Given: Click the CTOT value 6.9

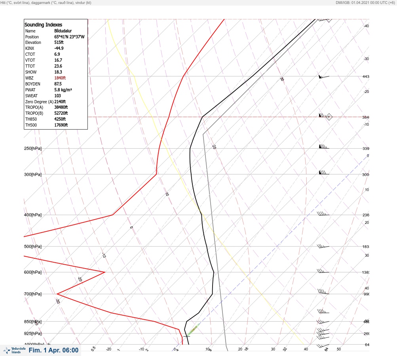Looking at the screenshot, I should 57,54.
